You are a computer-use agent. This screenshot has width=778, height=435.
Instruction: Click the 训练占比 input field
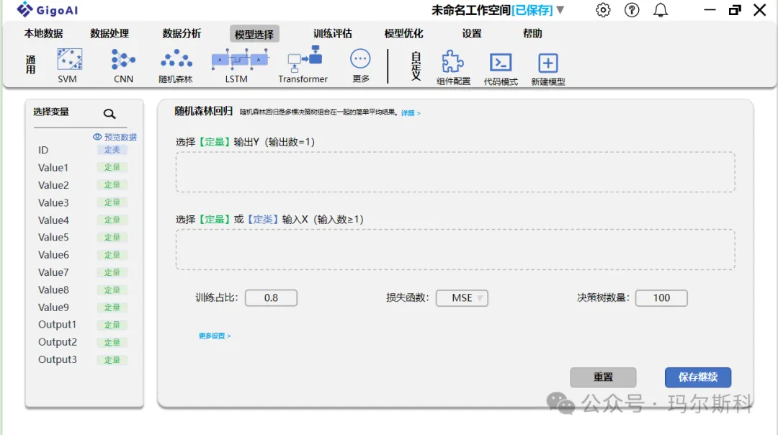(x=271, y=298)
